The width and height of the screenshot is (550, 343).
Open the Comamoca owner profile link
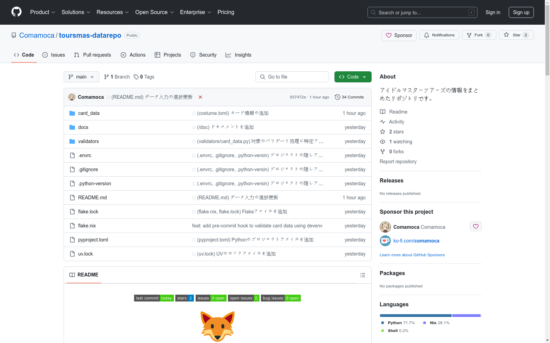click(x=37, y=35)
